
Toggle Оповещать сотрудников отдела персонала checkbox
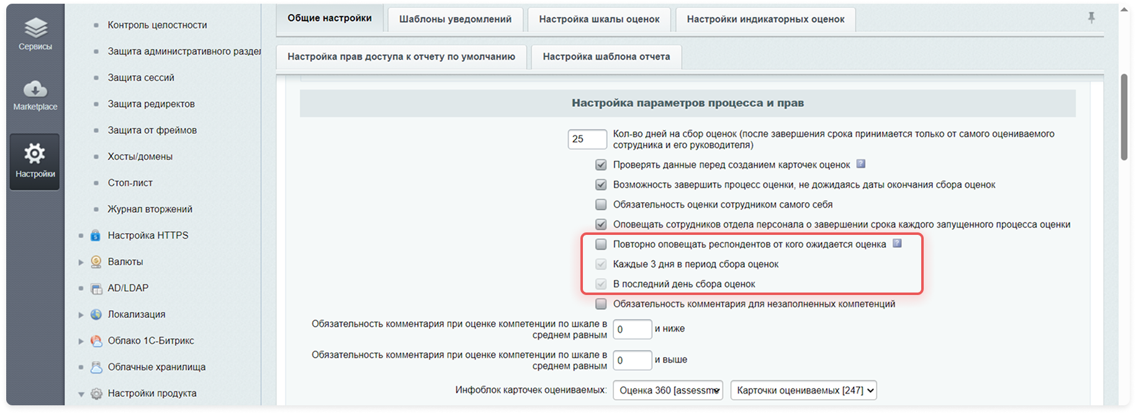pos(601,224)
